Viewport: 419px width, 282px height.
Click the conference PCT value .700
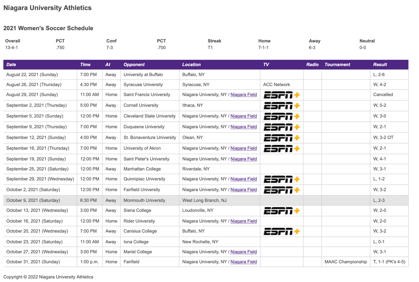(161, 48)
